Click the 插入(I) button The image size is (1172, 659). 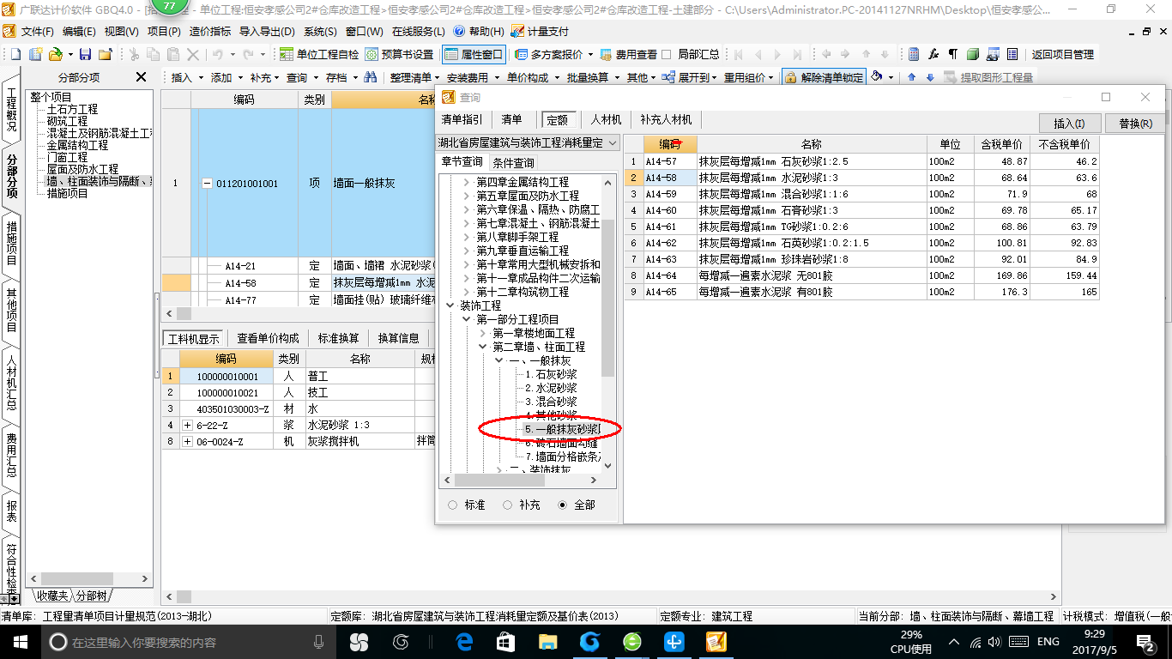point(1069,123)
